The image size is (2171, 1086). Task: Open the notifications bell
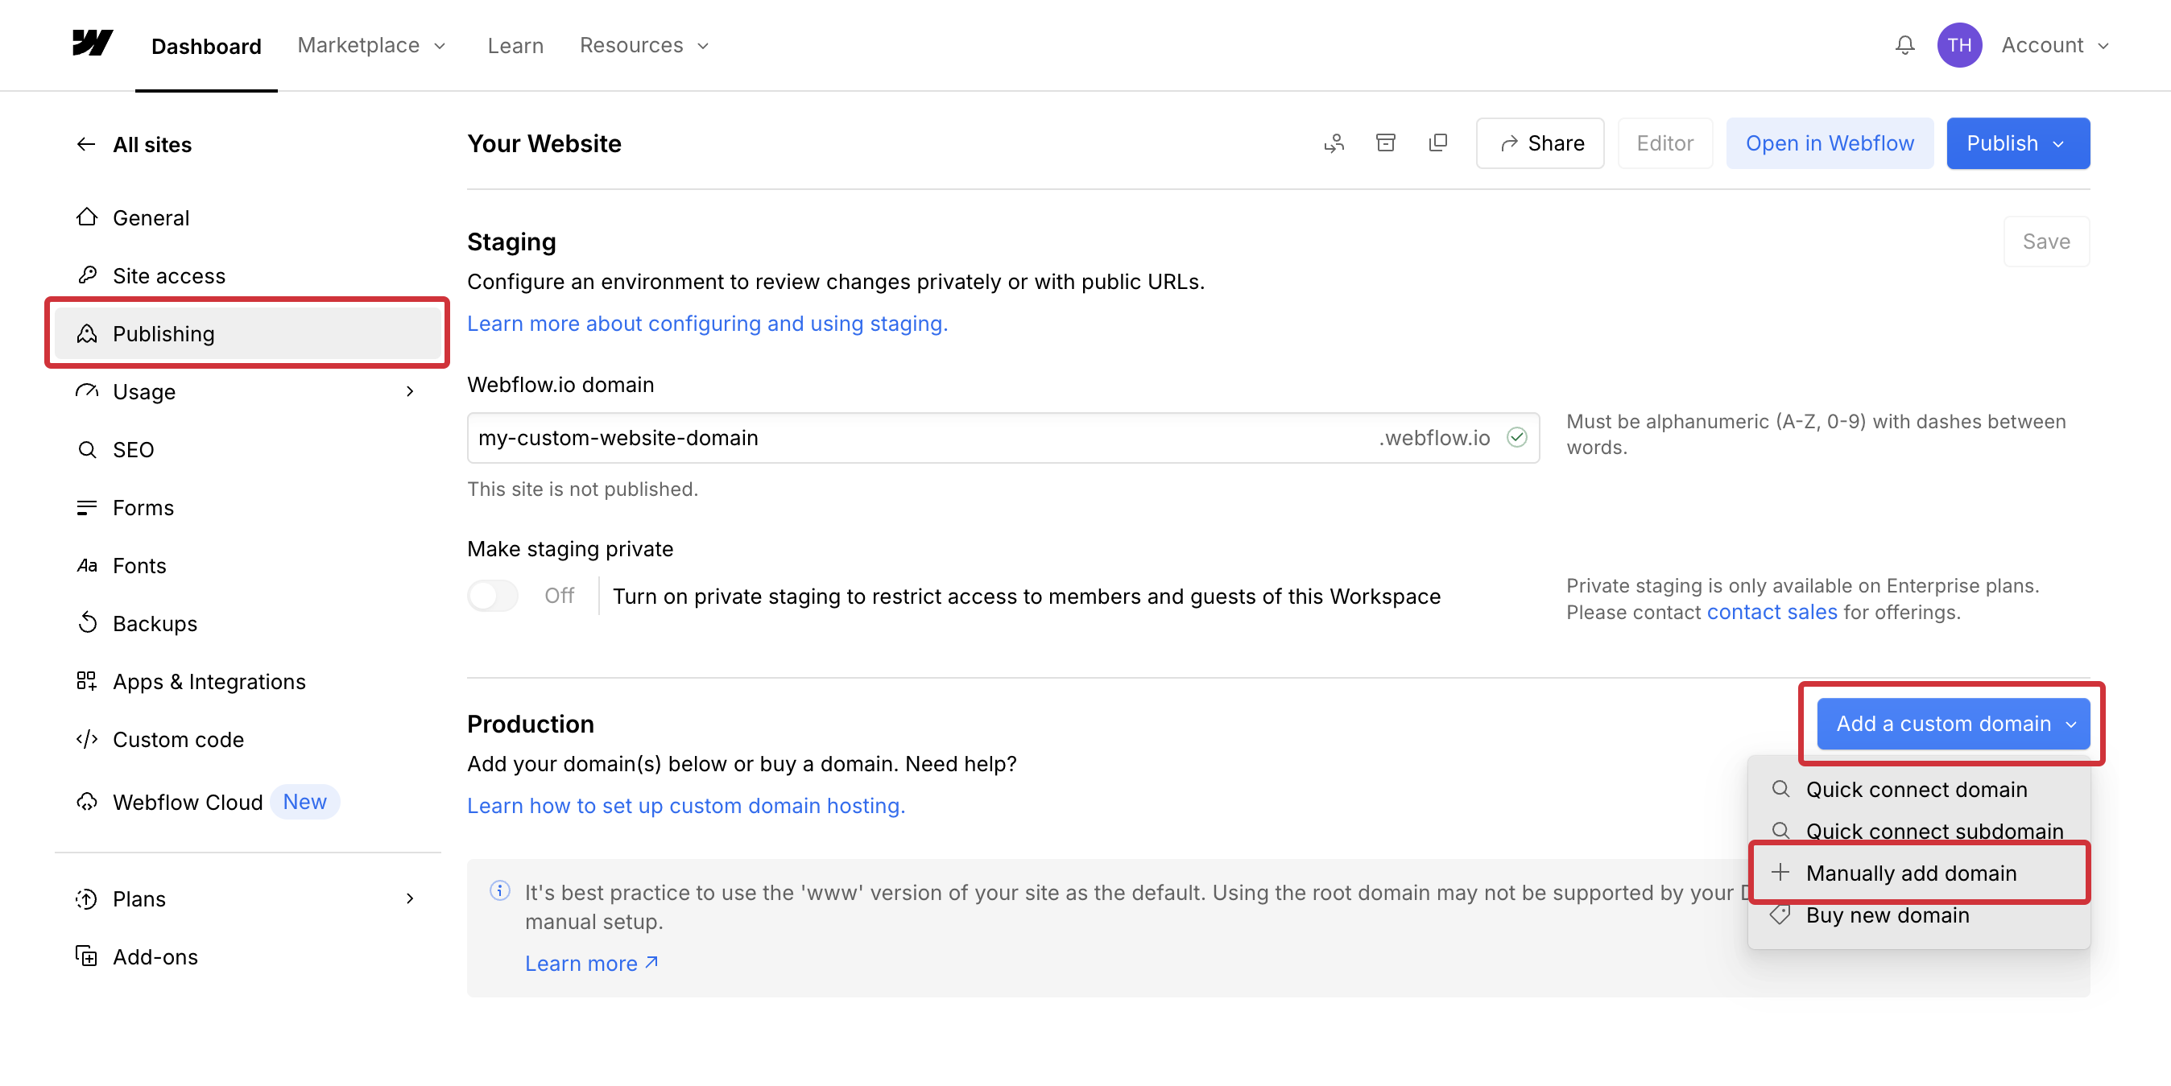coord(1904,44)
